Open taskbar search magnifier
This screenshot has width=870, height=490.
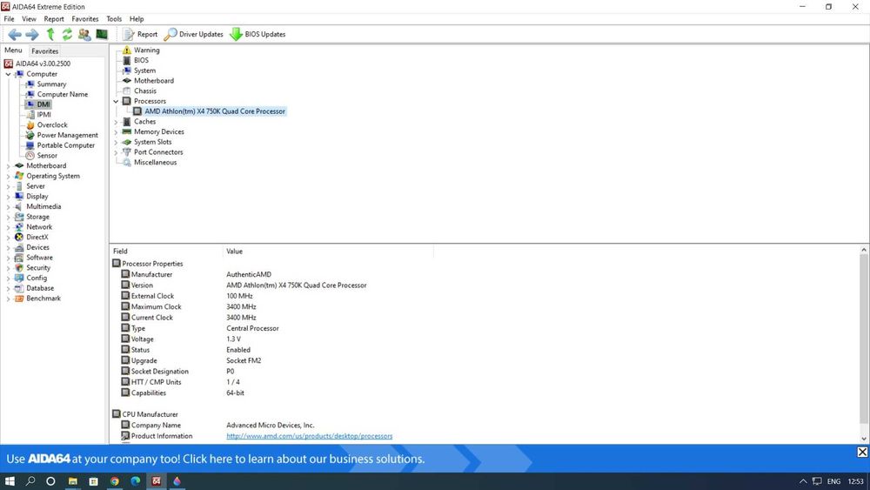point(30,481)
